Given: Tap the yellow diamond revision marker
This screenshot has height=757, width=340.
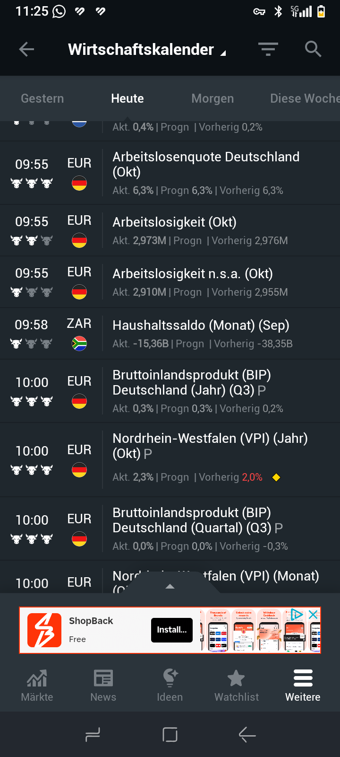Looking at the screenshot, I should [276, 477].
